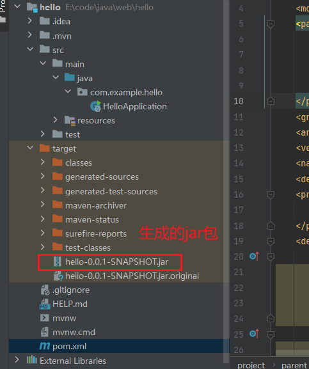Expand the generated-test-sources folder
The width and height of the screenshot is (309, 369).
(43, 190)
